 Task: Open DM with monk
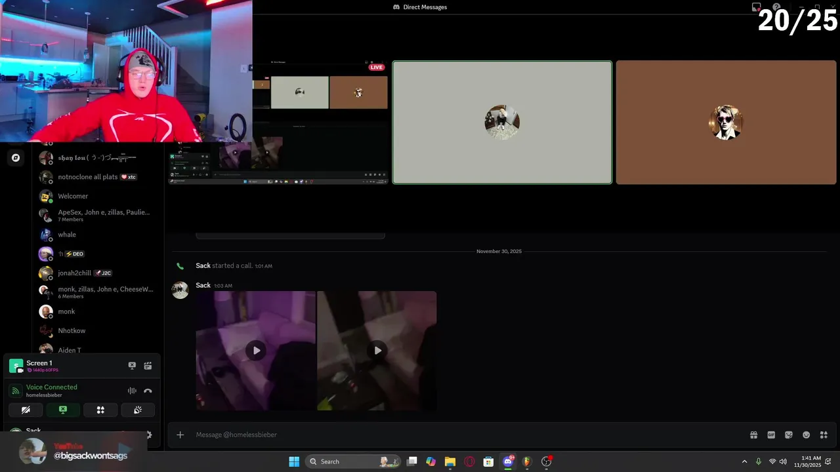pyautogui.click(x=97, y=311)
